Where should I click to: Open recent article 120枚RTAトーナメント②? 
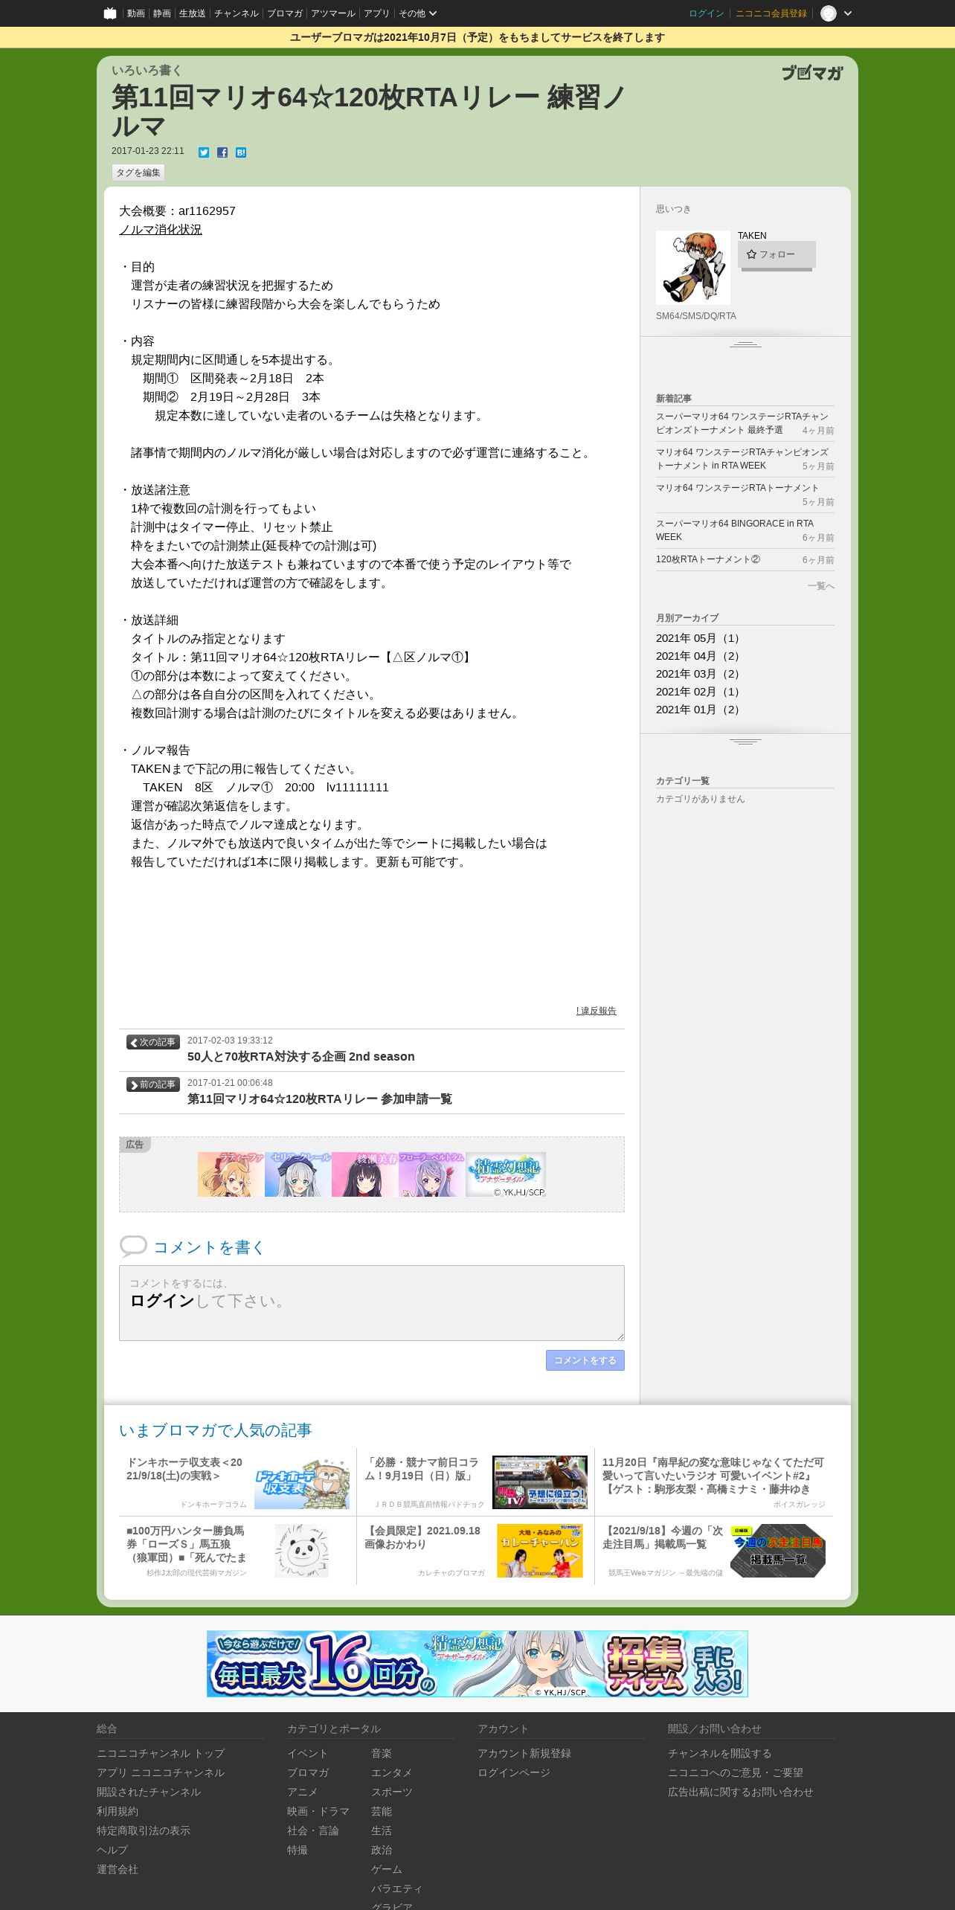pos(708,559)
